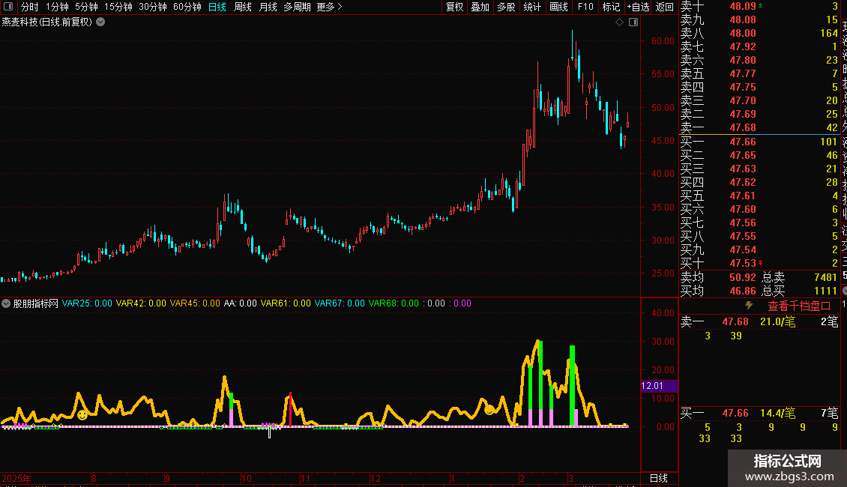Open the F10 company info
Screen dimensions: 847x487
click(x=585, y=7)
